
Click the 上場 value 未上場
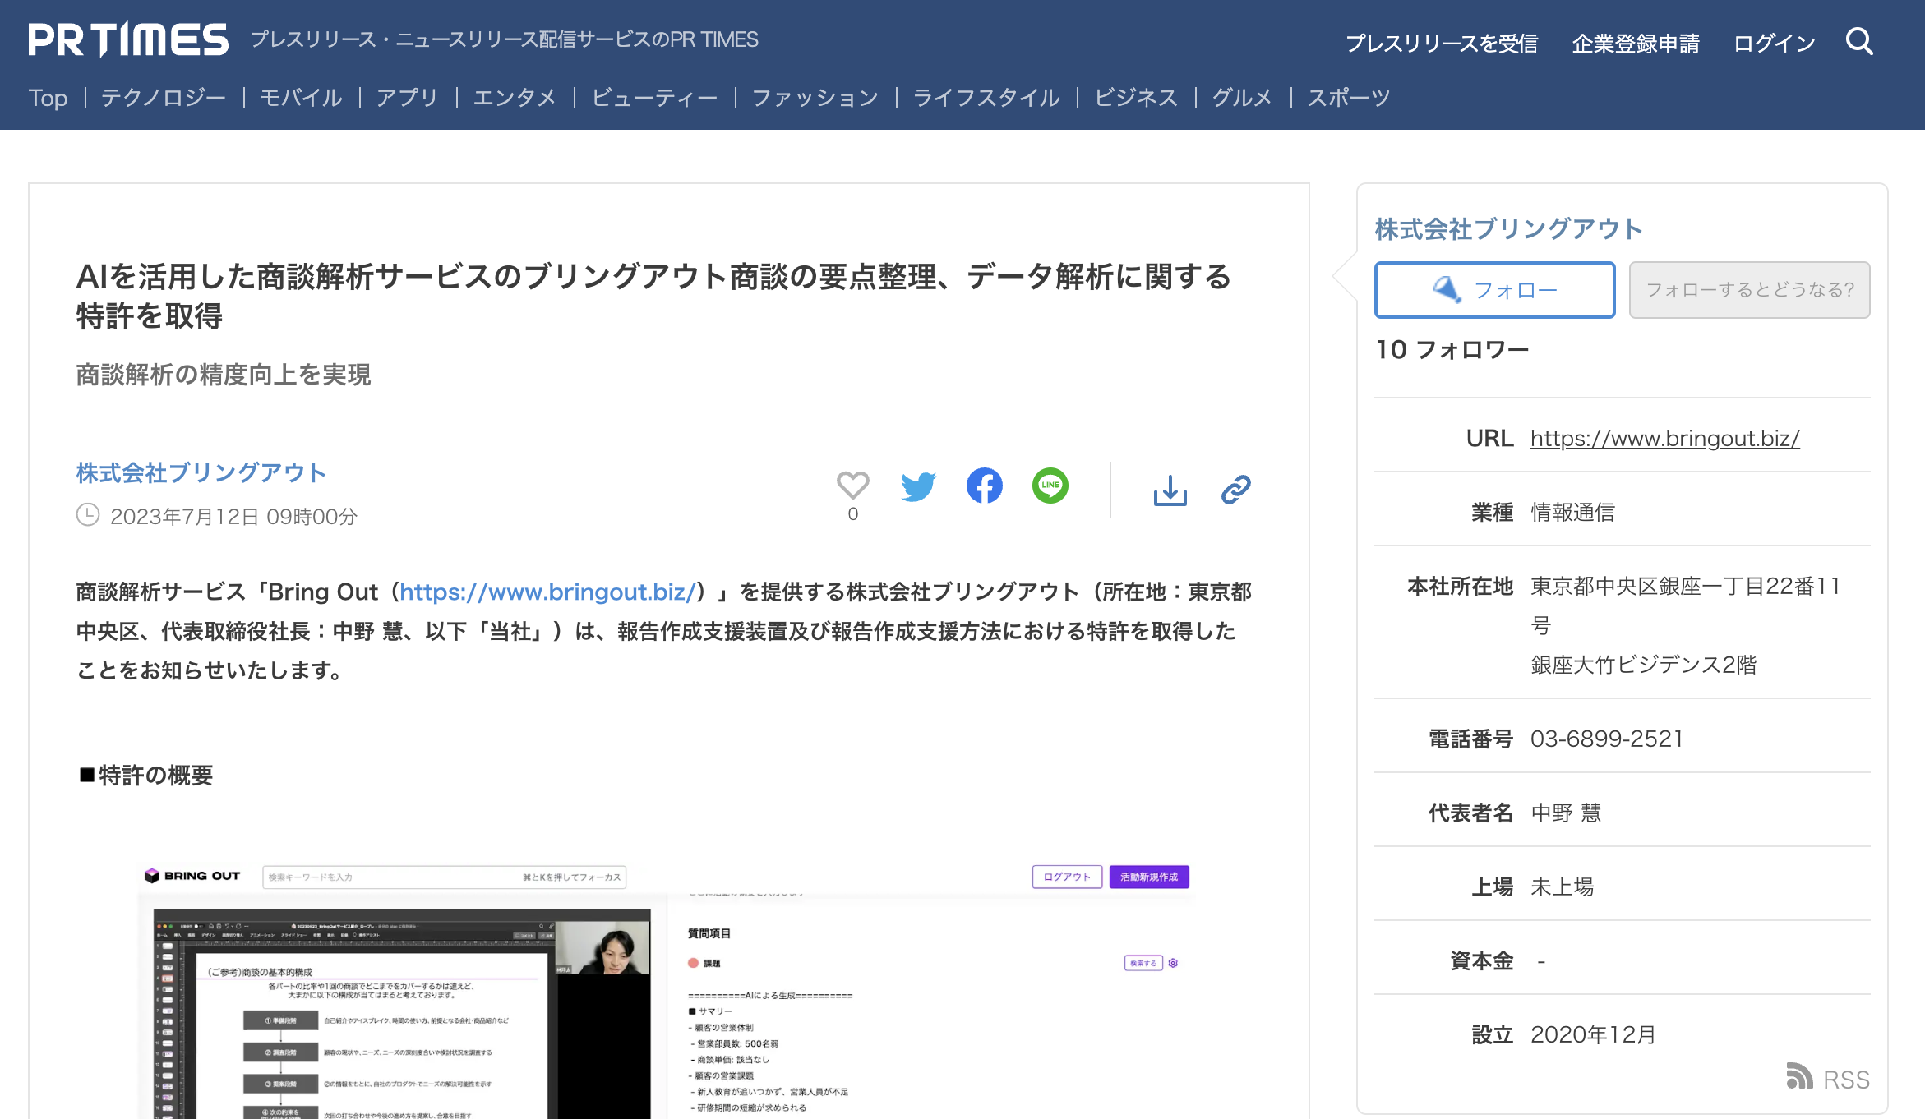pos(1563,886)
